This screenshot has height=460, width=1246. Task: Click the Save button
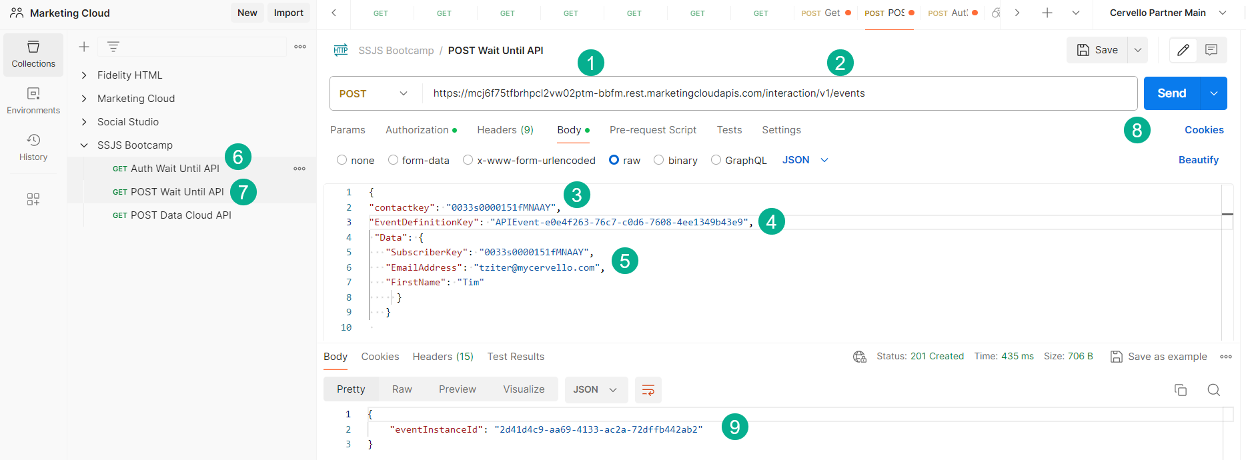click(1097, 50)
